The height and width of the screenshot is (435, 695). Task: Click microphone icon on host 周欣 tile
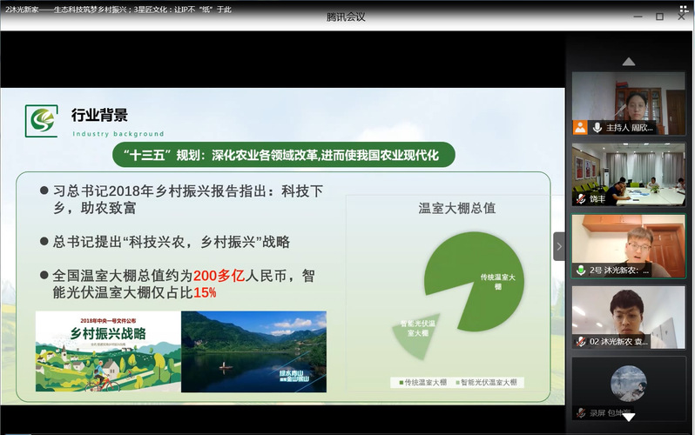coord(597,128)
